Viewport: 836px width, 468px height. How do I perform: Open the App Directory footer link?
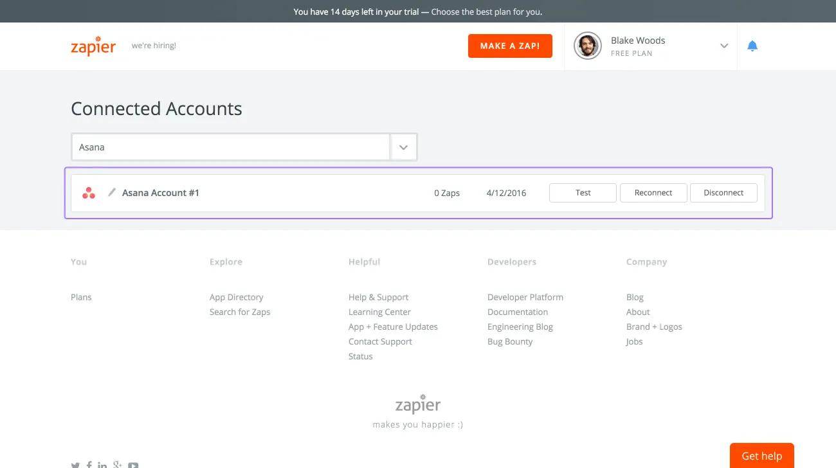(236, 297)
